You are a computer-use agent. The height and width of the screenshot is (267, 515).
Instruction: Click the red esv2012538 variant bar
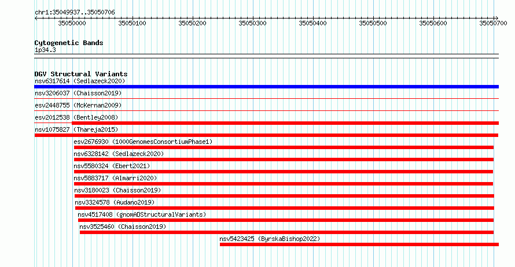pos(285,123)
